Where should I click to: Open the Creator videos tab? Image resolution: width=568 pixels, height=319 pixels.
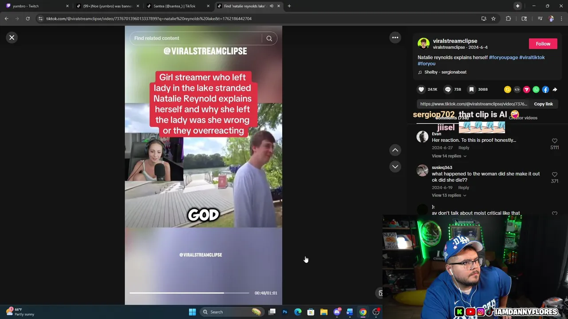pyautogui.click(x=523, y=118)
